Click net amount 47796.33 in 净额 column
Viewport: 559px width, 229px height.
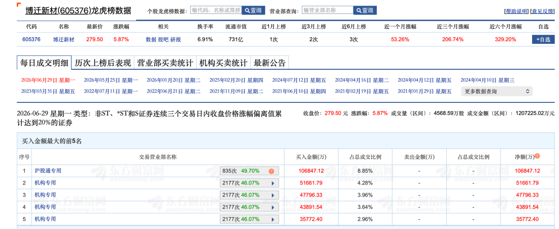point(527,195)
